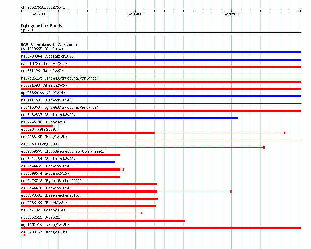This screenshot has width=311, height=249.
Task: Click the esv2738167 (Wong2012b) label
Action: point(44,232)
